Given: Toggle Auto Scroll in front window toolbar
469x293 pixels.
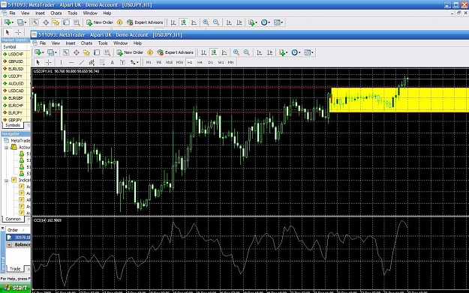Looking at the screenshot, I should point(260,52).
